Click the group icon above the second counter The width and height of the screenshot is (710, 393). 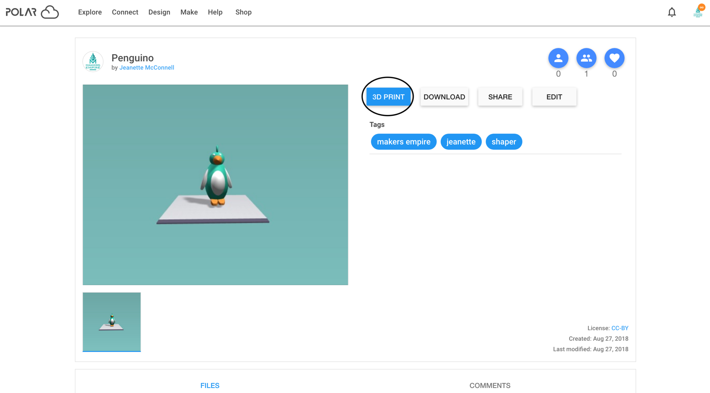tap(586, 58)
